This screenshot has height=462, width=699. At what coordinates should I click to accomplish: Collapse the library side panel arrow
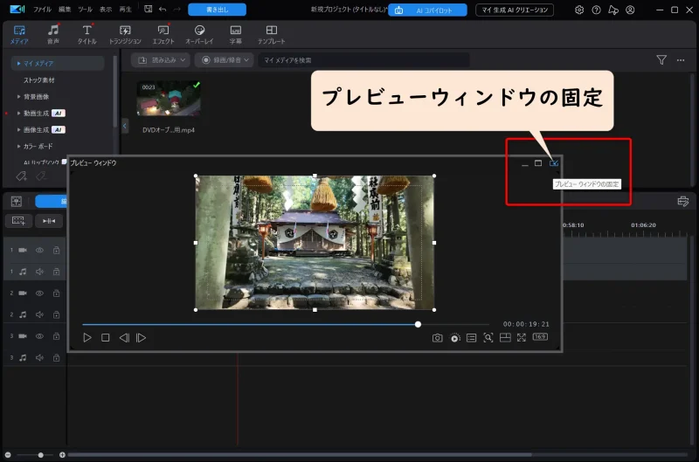[x=124, y=126]
